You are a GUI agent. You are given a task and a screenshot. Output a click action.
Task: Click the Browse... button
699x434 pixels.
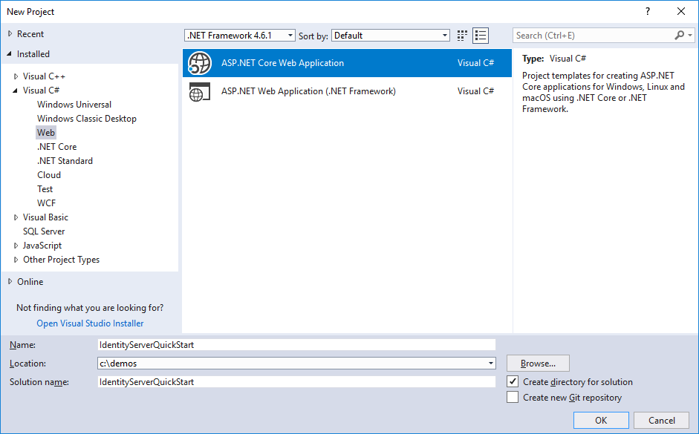pos(538,364)
